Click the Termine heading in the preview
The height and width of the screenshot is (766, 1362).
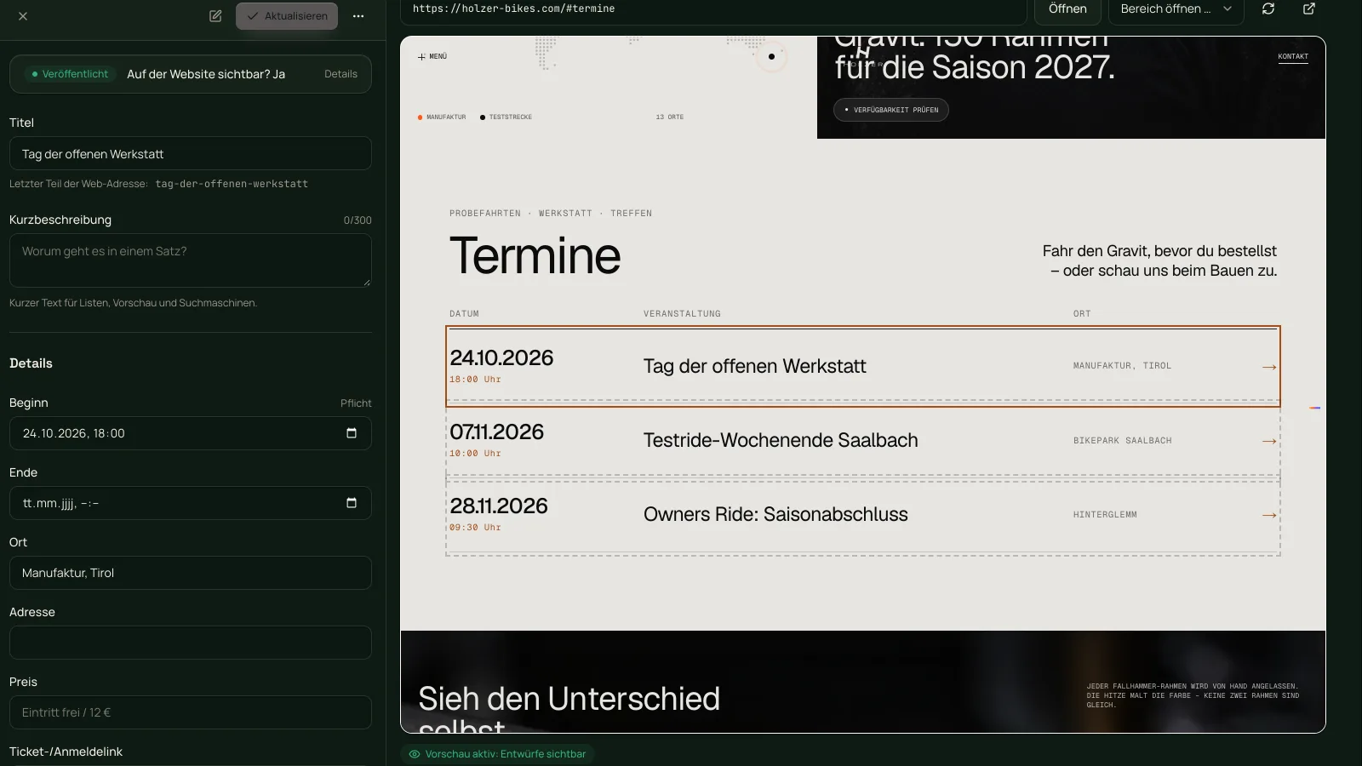tap(535, 255)
